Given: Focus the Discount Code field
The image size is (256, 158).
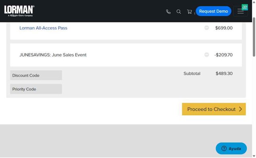Looking at the screenshot, I should tap(36, 75).
